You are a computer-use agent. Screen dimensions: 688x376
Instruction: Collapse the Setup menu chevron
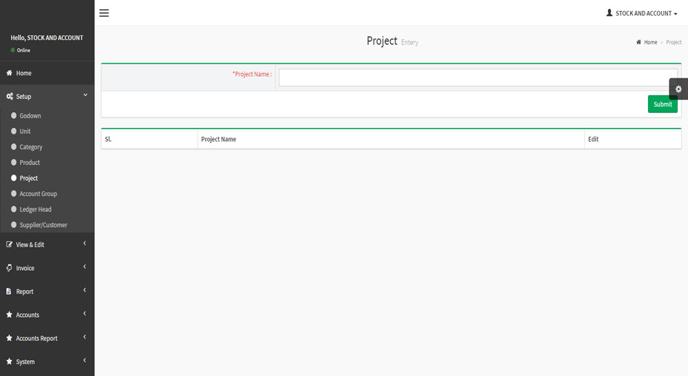point(85,95)
